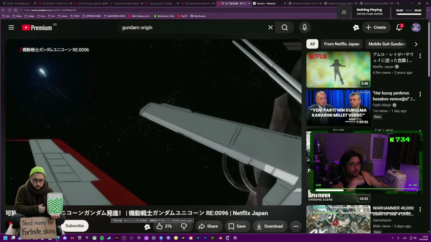Reload the page in the browser toolbar
This screenshot has width=431, height=242.
click(x=9, y=10)
